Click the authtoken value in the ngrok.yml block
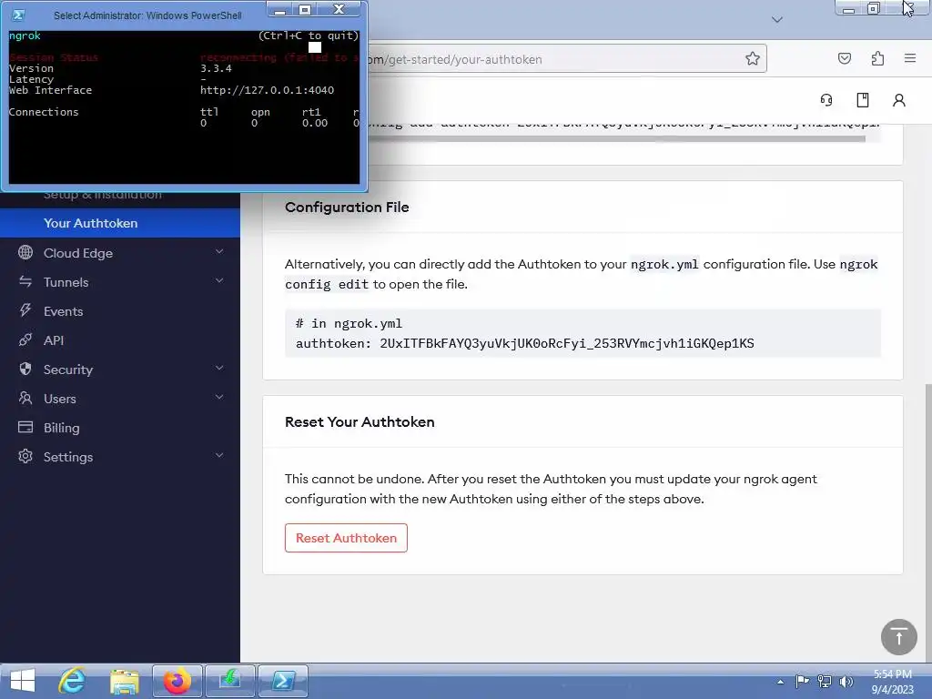Image resolution: width=932 pixels, height=699 pixels. (567, 343)
